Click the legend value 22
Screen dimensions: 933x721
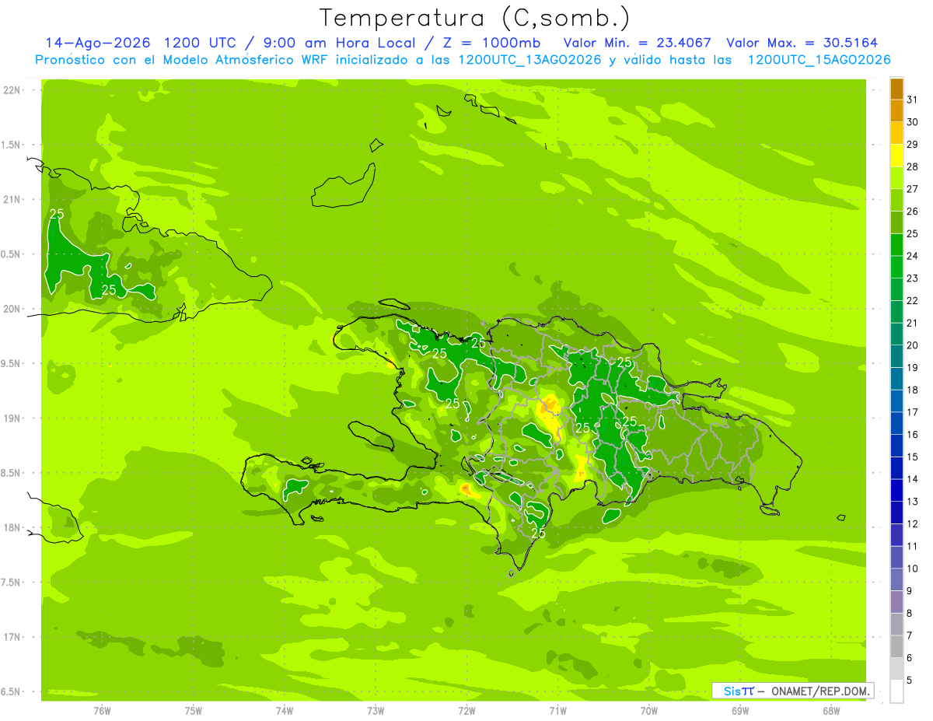click(x=913, y=300)
